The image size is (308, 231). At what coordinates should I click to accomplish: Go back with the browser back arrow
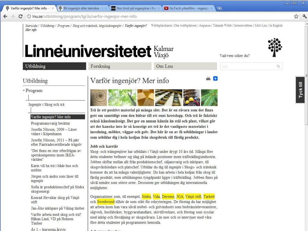pos(5,16)
